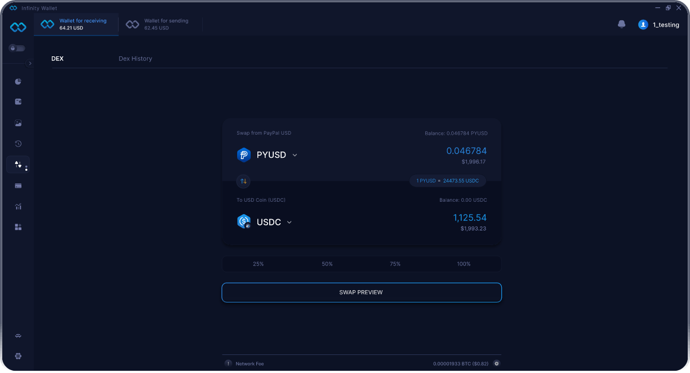Image resolution: width=690 pixels, height=373 pixels.
Task: Click the 1_testing profile avatar
Action: 643,25
